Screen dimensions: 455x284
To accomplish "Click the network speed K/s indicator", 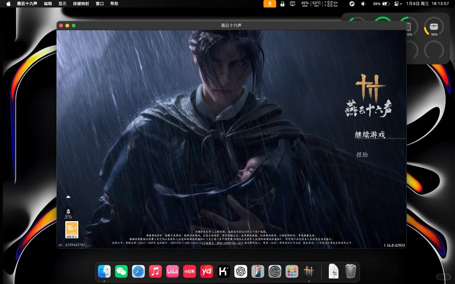I will 331,4.
